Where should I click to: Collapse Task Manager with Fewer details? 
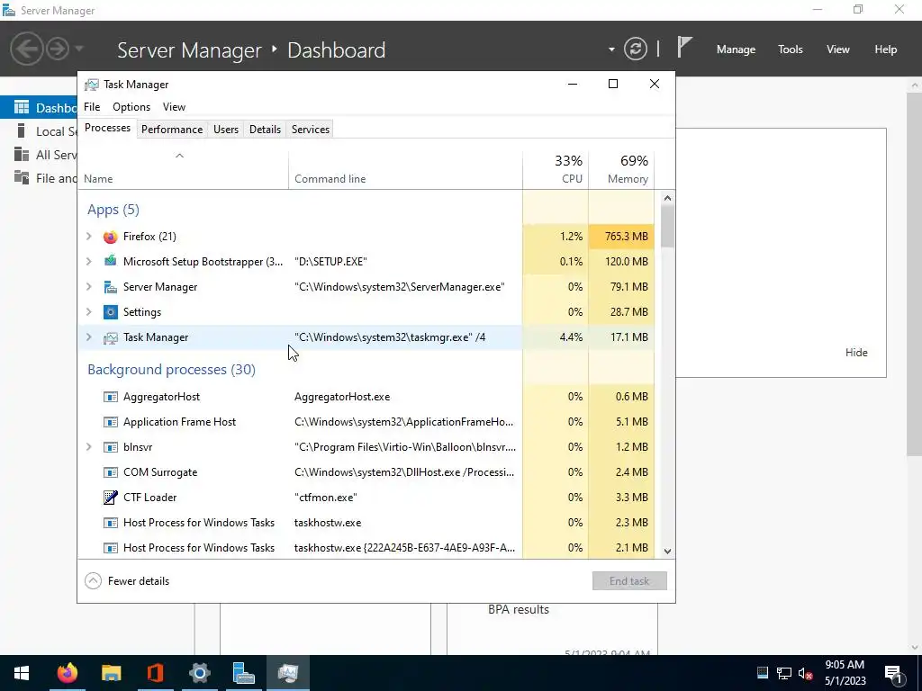(x=127, y=581)
